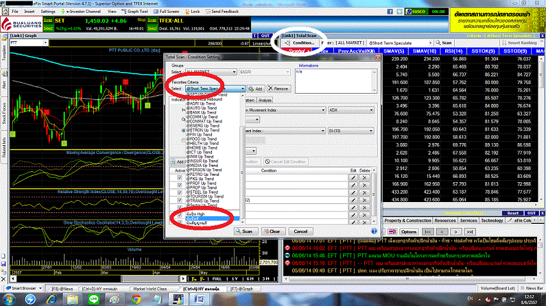Open the ADX indicator dropdown
Image resolution: width=546 pixels, height=306 pixels.
point(351,110)
